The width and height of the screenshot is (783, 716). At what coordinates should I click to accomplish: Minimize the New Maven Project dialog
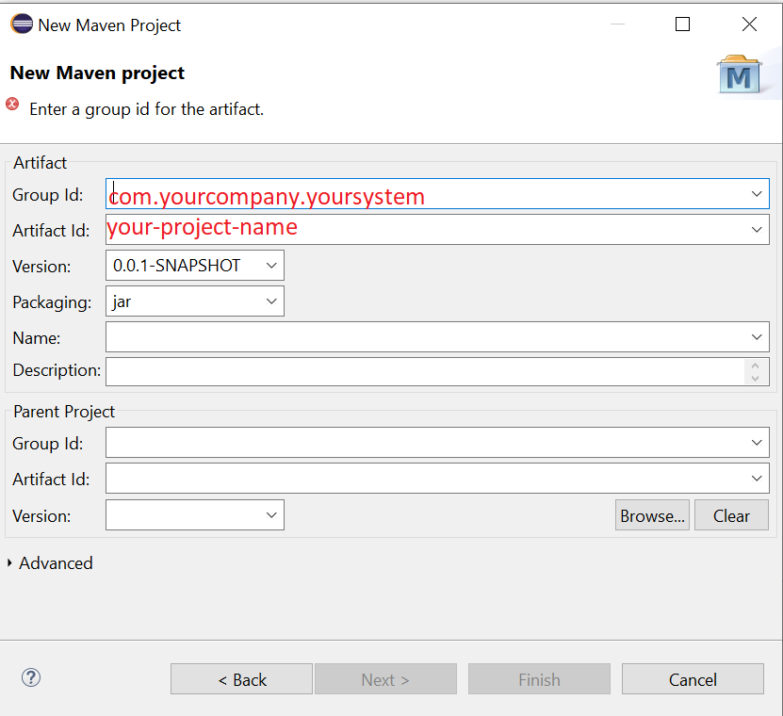(618, 24)
